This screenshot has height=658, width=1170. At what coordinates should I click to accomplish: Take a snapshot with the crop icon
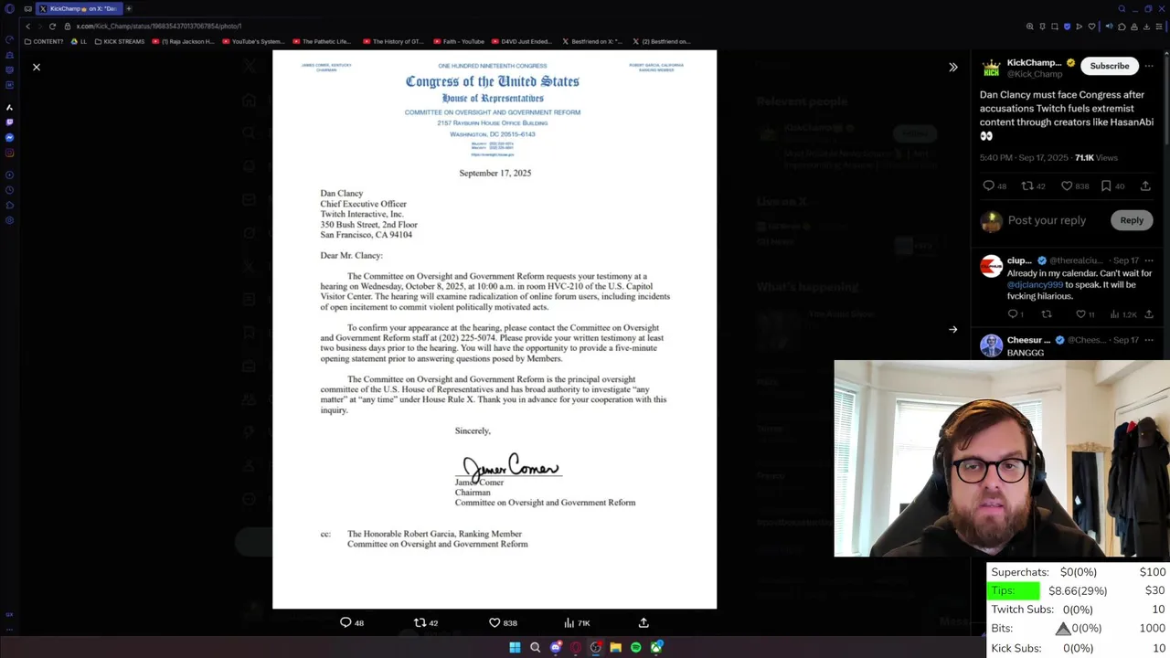(x=1055, y=27)
